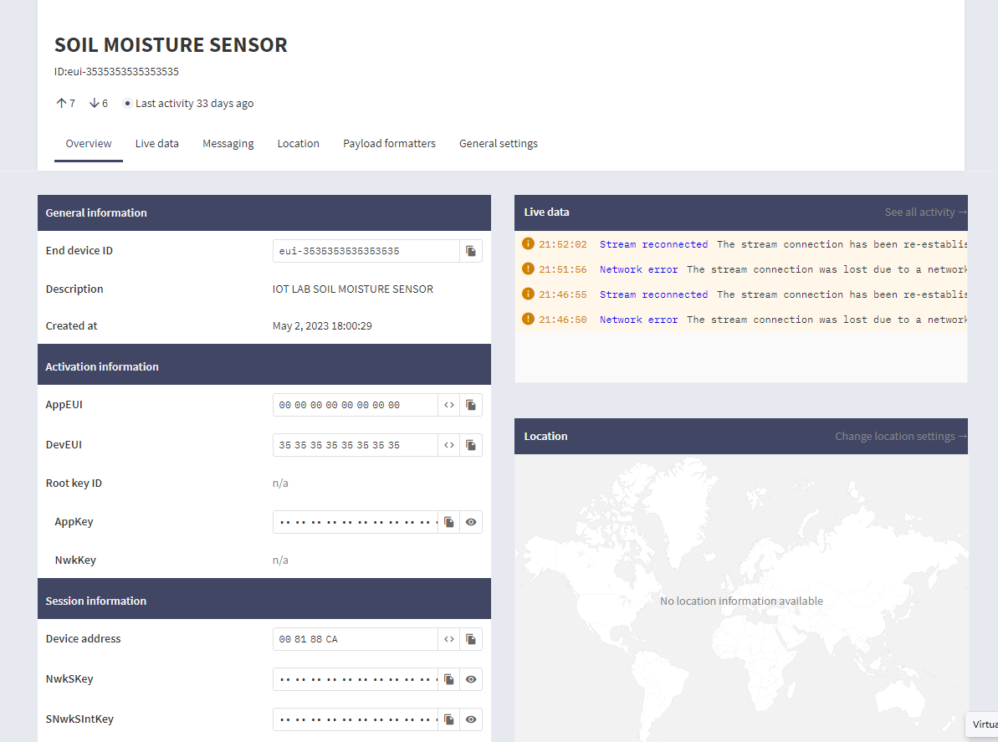Go to the General settings tab
The image size is (998, 742).
(x=498, y=143)
